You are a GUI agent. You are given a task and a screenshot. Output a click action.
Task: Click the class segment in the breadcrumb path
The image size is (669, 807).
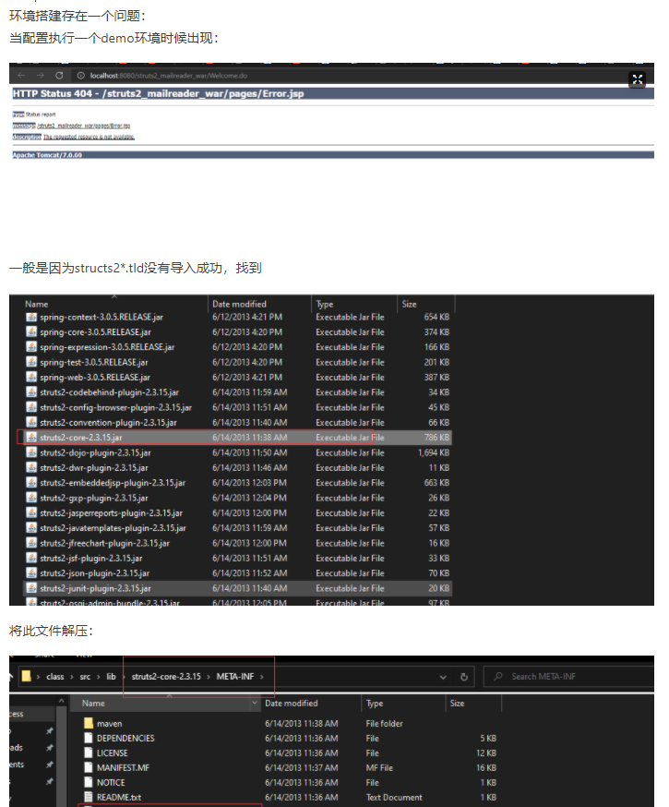point(55,676)
